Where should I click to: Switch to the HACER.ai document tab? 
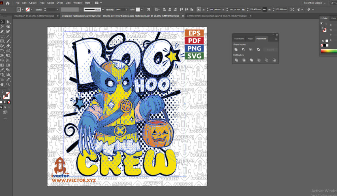coord(34,16)
